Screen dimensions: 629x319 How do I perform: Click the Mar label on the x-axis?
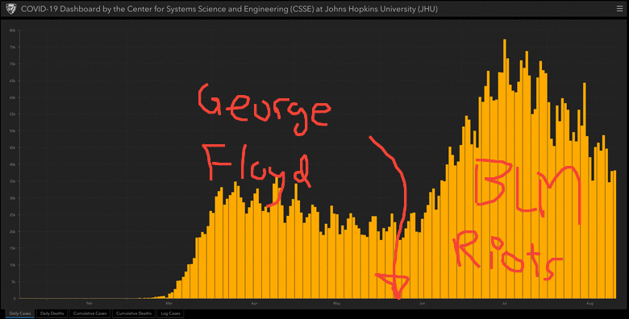point(169,303)
